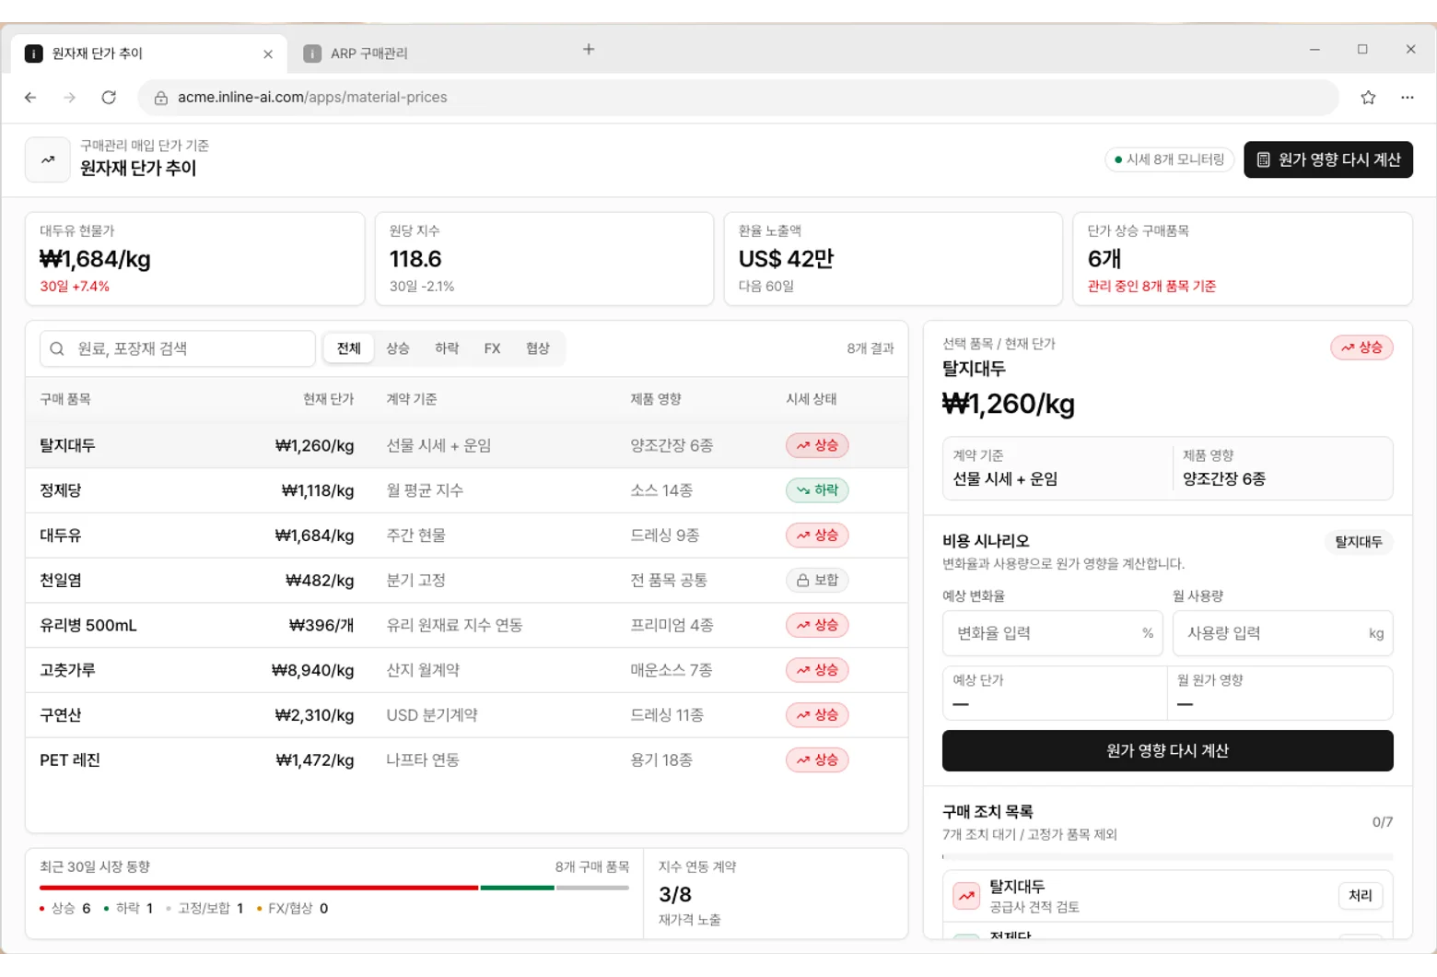Click the 단가 상승 구매품목 card
Image resolution: width=1437 pixels, height=977 pixels.
point(1243,259)
